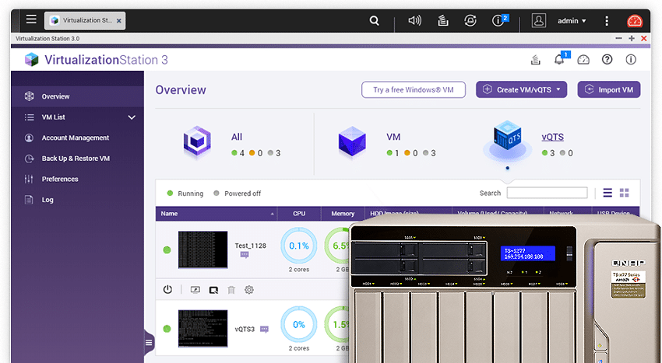Click the vQTS link label
The image size is (662, 363).
(x=553, y=137)
